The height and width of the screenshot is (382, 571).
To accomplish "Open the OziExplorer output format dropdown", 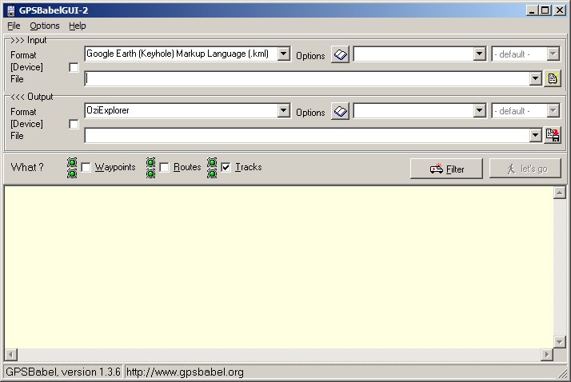I will pos(283,111).
